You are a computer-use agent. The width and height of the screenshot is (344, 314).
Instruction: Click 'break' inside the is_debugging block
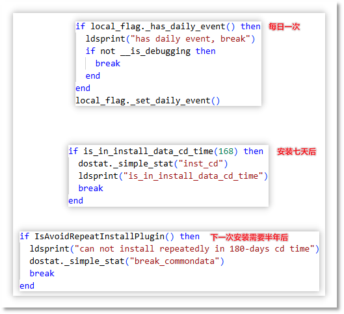point(108,64)
